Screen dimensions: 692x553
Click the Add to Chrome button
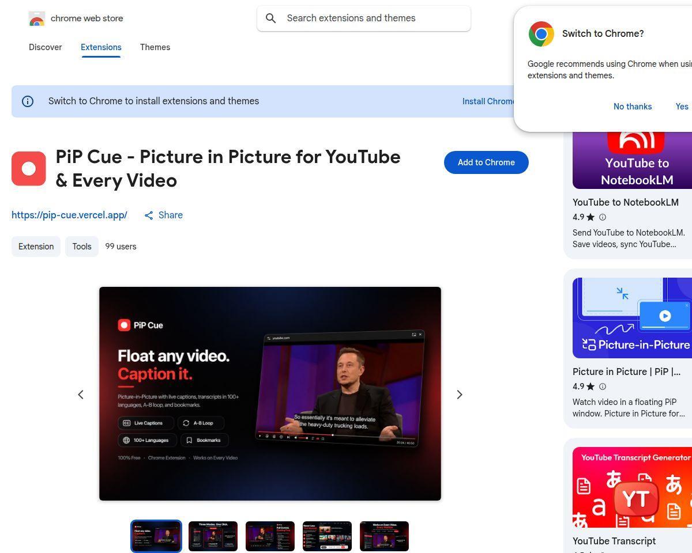[486, 162]
